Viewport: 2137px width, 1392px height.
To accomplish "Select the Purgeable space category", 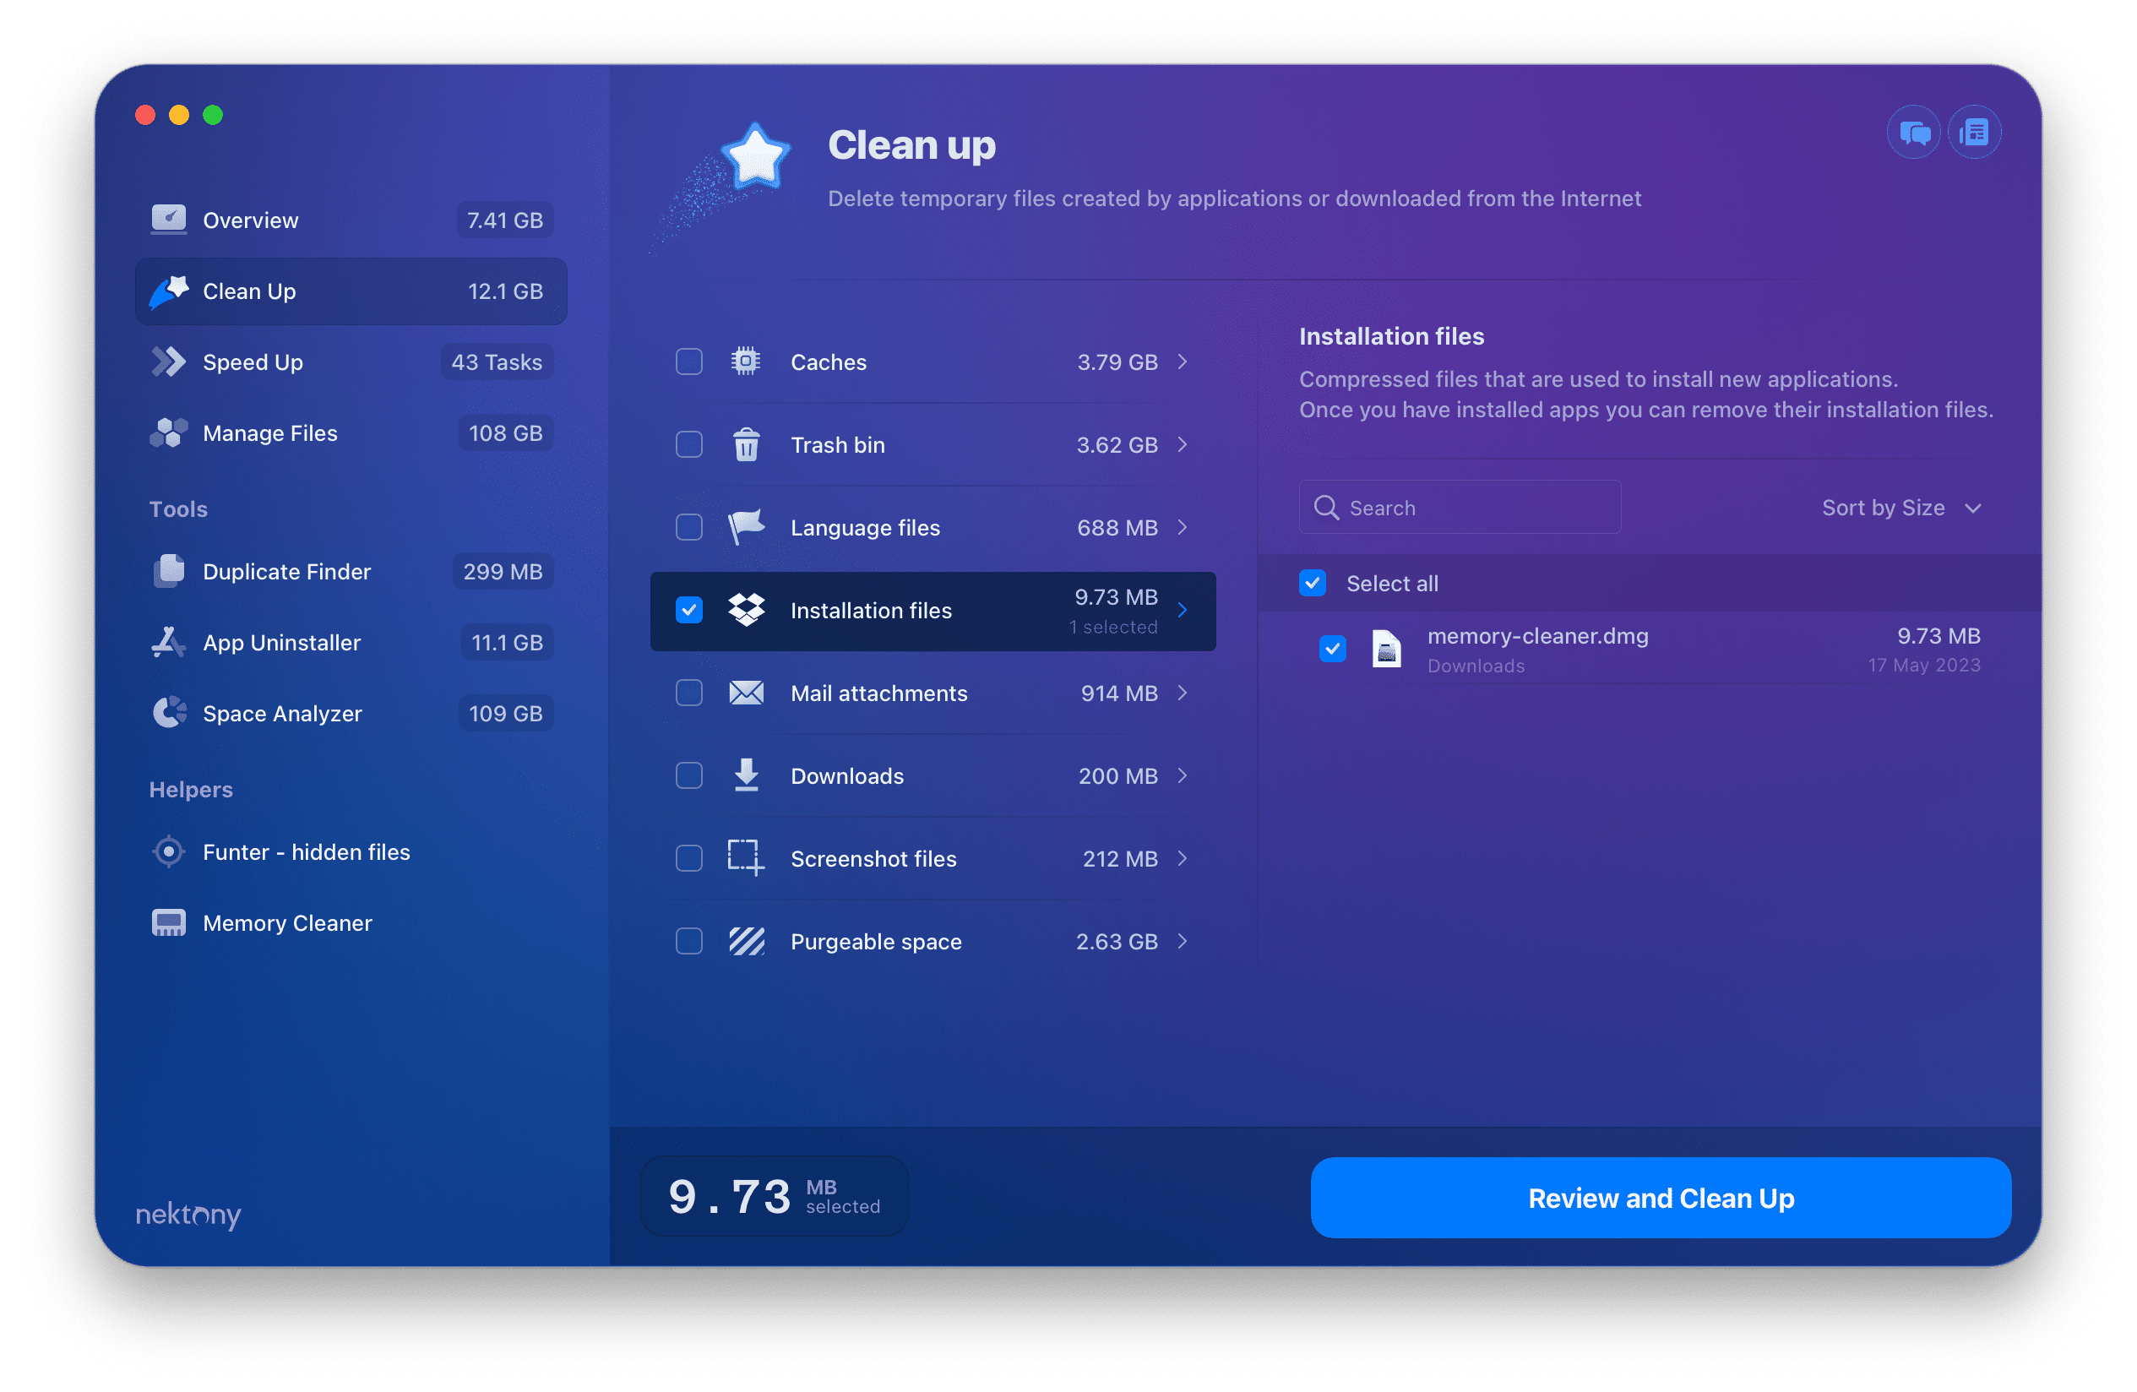I will pos(930,940).
